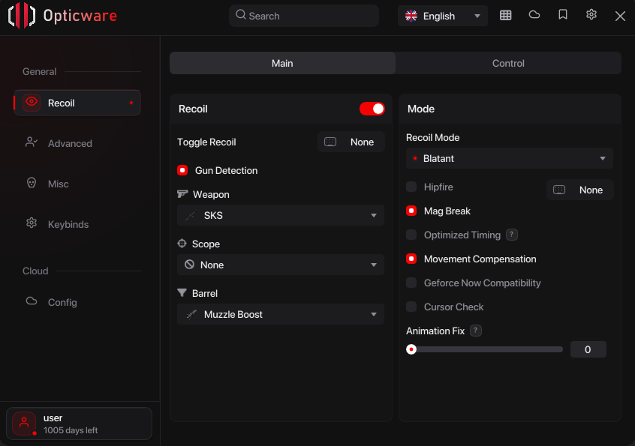Click the Opticware logo icon
Image resolution: width=635 pixels, height=446 pixels.
[22, 16]
